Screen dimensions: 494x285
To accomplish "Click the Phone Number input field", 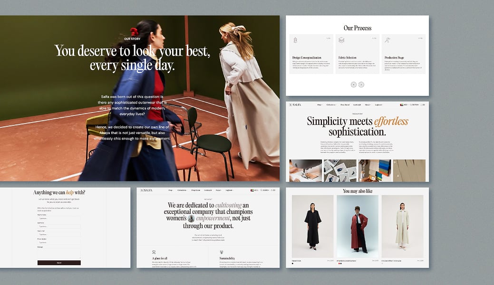I will [x=59, y=242].
